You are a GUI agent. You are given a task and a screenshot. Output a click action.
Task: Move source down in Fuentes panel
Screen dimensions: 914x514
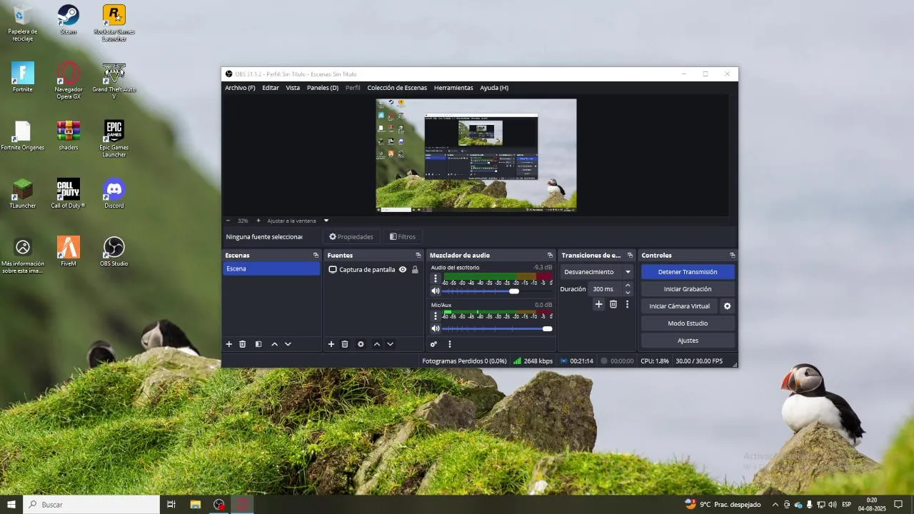[x=390, y=344]
